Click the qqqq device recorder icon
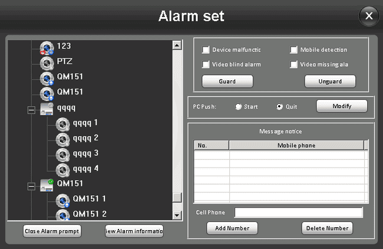 click(47, 109)
